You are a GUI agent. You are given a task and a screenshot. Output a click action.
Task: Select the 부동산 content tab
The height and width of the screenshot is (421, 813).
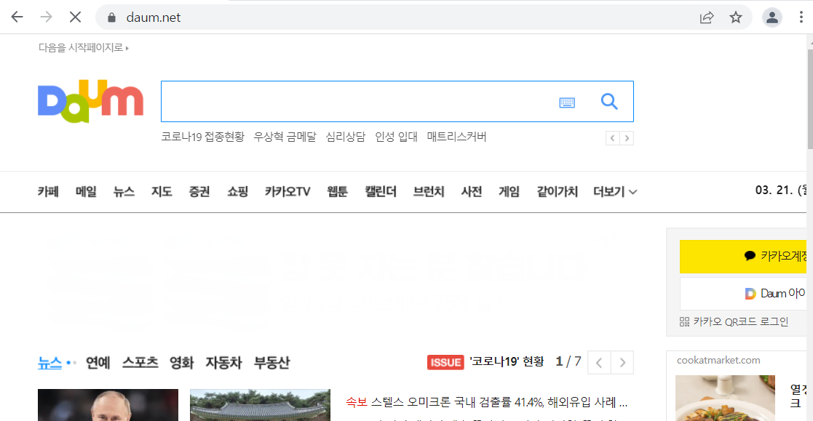click(x=271, y=363)
